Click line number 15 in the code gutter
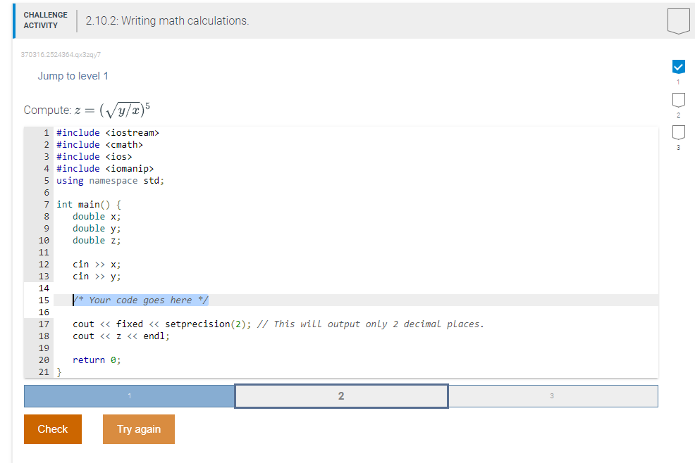The width and height of the screenshot is (695, 463). pos(44,300)
